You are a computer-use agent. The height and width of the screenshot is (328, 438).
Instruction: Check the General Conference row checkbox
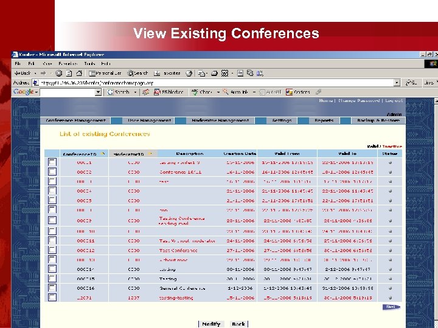(x=52, y=288)
